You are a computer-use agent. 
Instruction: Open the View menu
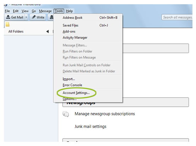(25, 11)
